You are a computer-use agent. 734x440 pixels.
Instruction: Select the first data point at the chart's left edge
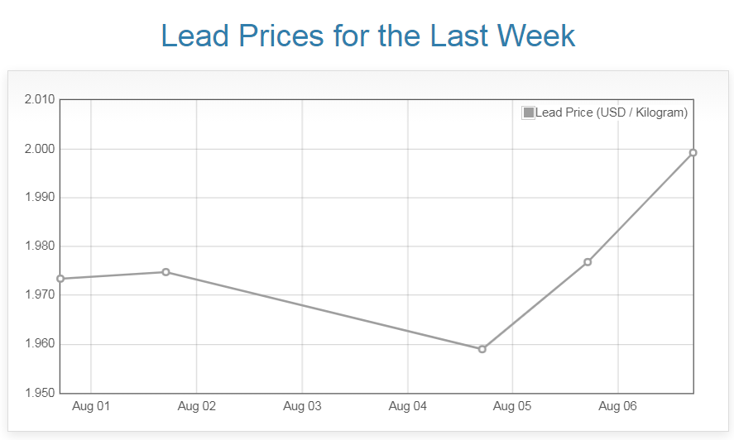61,279
